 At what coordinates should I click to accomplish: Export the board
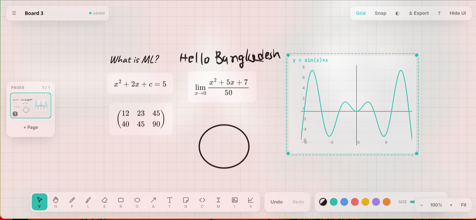(x=419, y=13)
